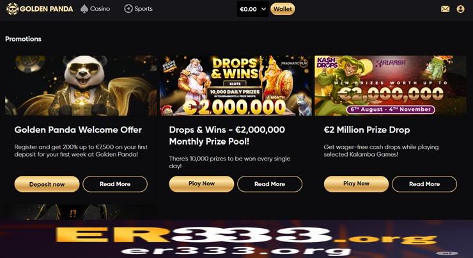Open the Drops & Wins banner image
473x258 pixels.
coord(236,86)
